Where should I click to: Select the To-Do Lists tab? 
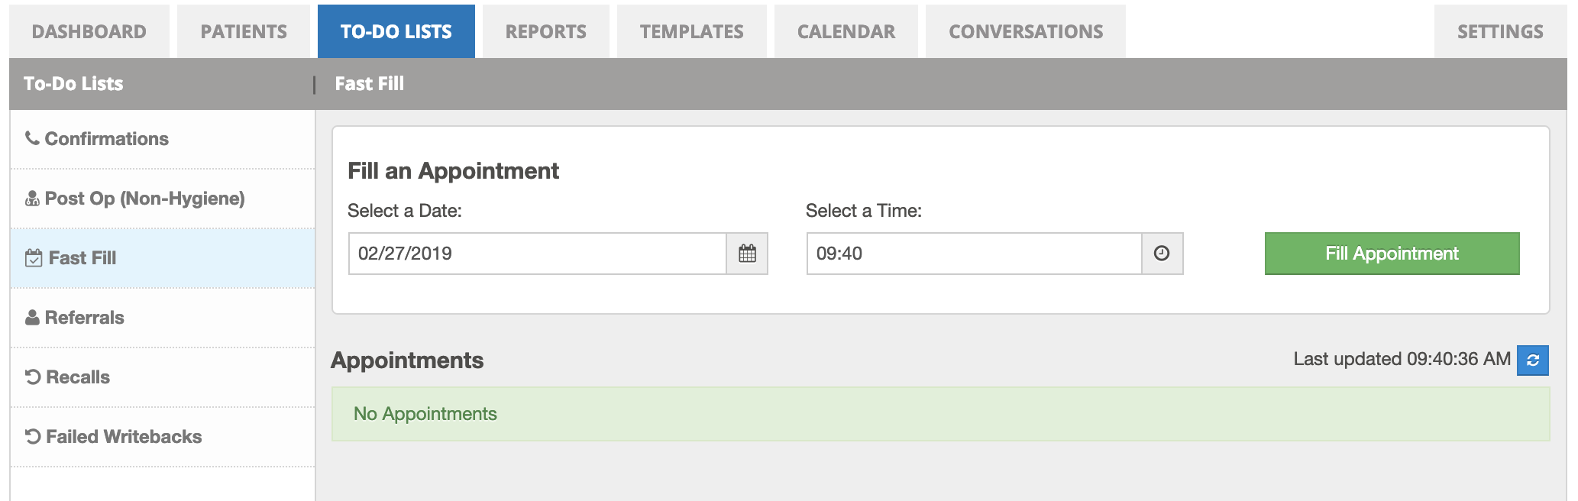(396, 32)
